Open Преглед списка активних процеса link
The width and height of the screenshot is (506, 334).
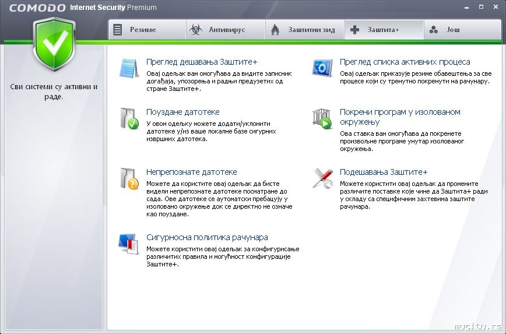[x=405, y=62]
